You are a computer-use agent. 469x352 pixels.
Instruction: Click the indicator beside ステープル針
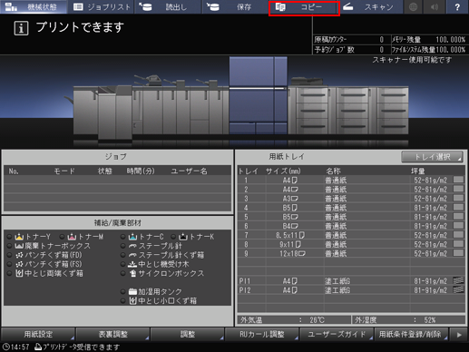(122, 246)
